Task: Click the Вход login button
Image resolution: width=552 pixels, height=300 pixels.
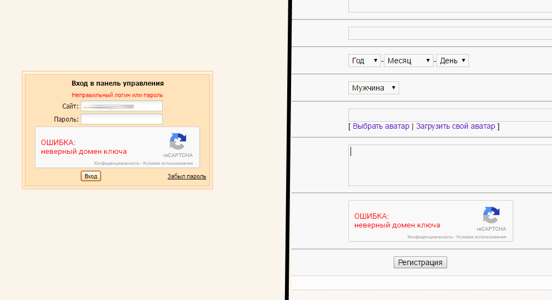Action: pyautogui.click(x=91, y=176)
